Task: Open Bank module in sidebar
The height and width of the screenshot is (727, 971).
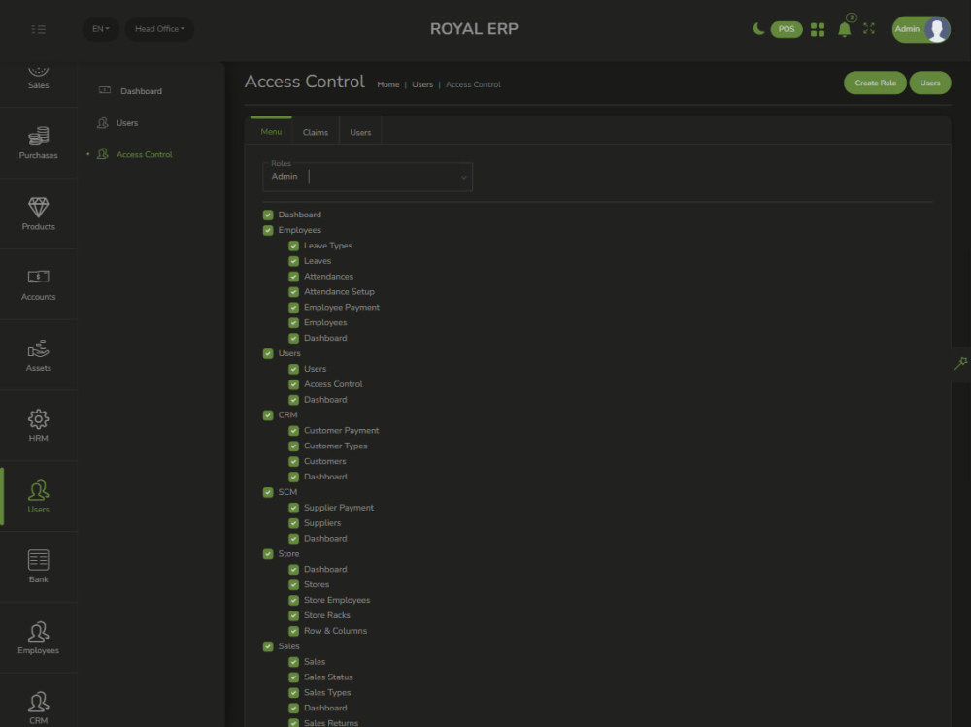Action: [39, 567]
